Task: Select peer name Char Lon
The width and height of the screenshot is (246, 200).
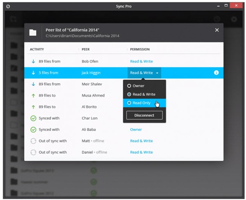Action: click(89, 118)
